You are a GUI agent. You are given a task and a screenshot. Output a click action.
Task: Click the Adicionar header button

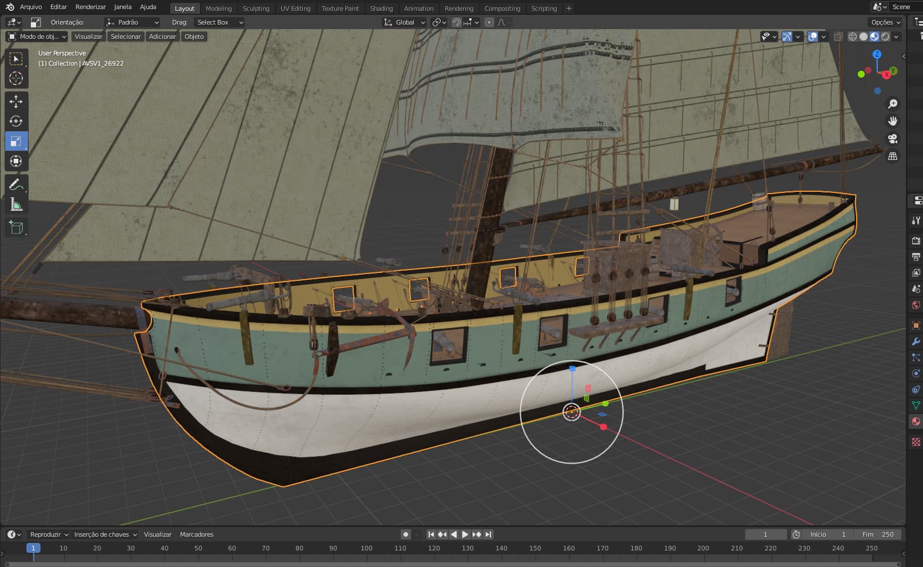(x=162, y=37)
